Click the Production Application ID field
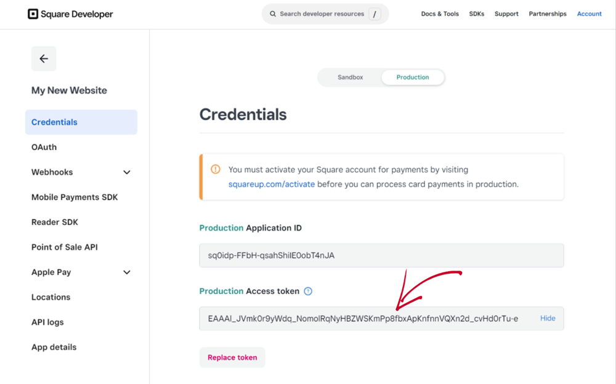This screenshot has height=384, width=616. tap(381, 255)
